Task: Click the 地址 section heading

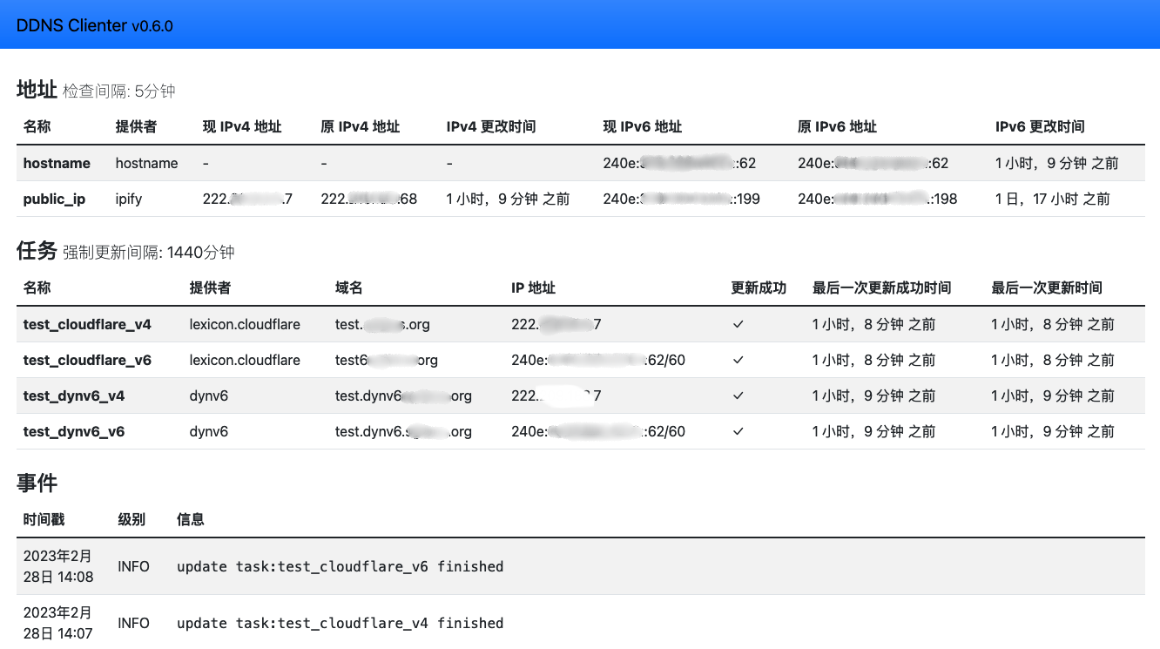Action: [x=37, y=90]
